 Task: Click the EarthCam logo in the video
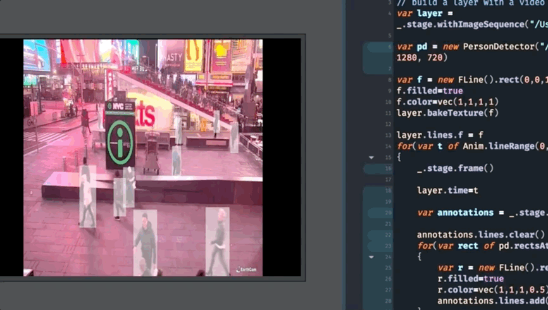click(x=246, y=269)
